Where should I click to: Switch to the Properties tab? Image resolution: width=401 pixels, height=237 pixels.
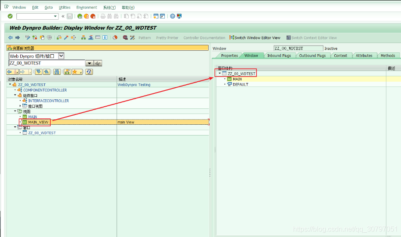click(229, 55)
